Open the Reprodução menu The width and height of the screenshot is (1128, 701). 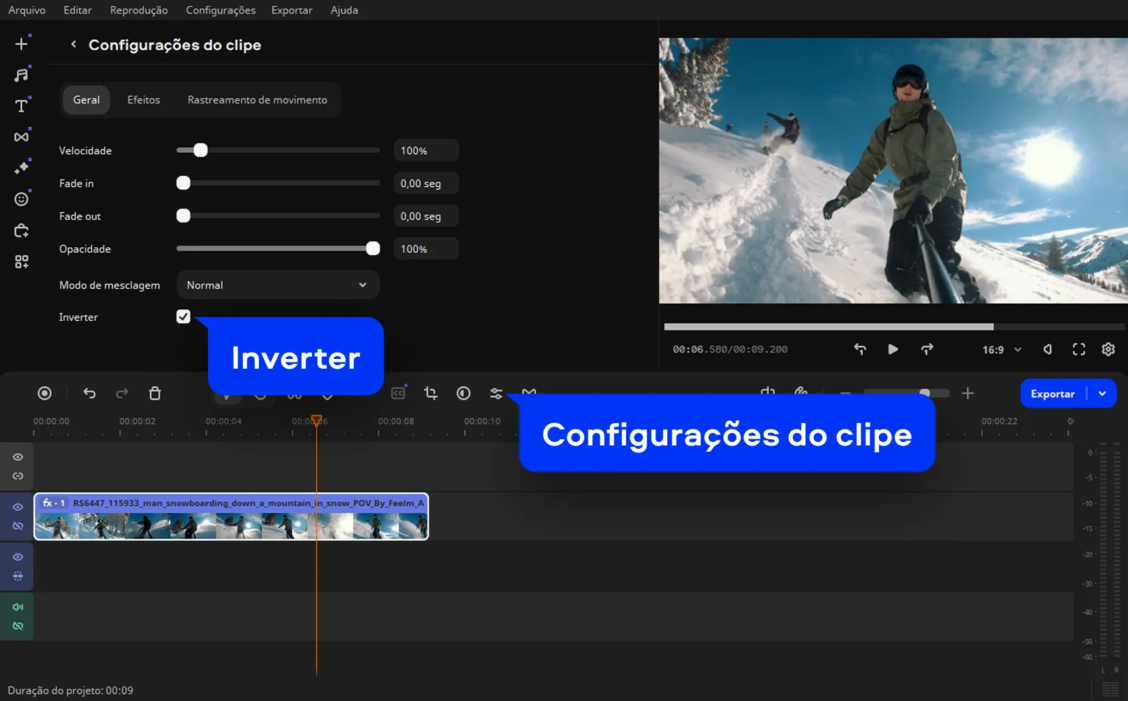[139, 10]
